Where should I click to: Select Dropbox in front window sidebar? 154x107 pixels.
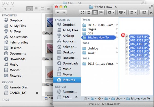tap(69, 25)
